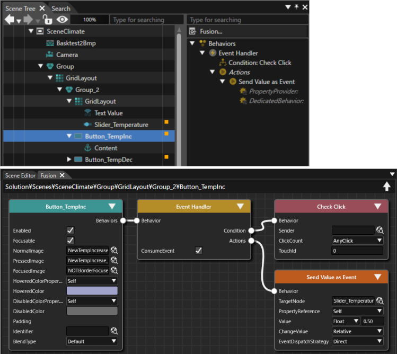This screenshot has height=354, width=397.
Task: Click the up arrow to navigate to parent node
Action: click(x=386, y=187)
